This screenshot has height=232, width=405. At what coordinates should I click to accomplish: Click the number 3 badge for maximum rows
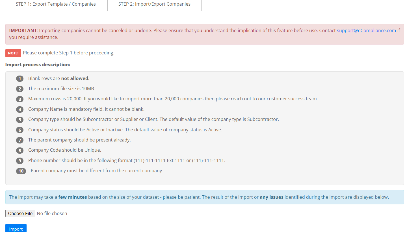tap(20, 99)
